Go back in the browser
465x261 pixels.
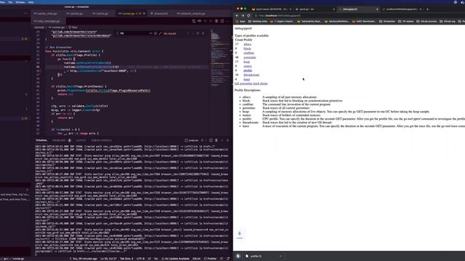click(237, 16)
